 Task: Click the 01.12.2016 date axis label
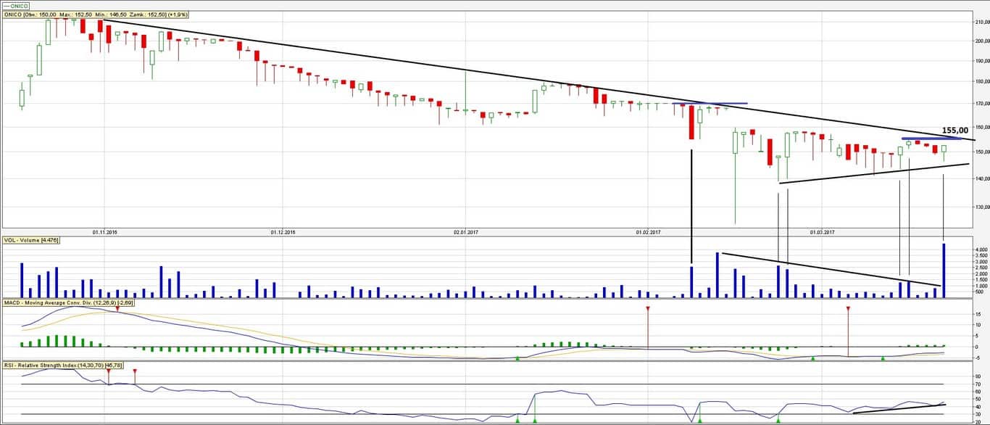283,232
